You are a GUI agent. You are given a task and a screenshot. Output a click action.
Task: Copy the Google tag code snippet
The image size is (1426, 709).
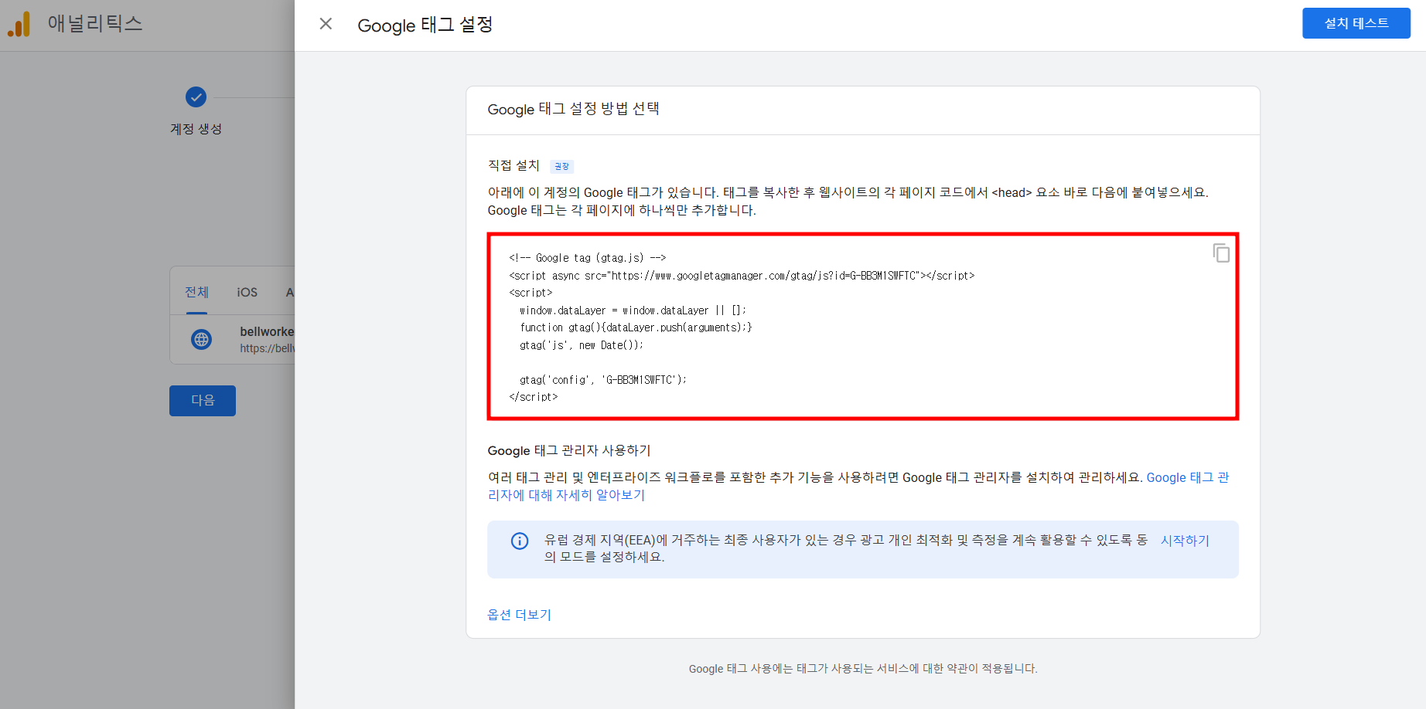tap(1221, 253)
